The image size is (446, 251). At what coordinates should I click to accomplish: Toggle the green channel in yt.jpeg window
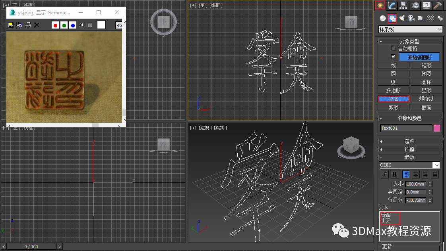pos(64,25)
